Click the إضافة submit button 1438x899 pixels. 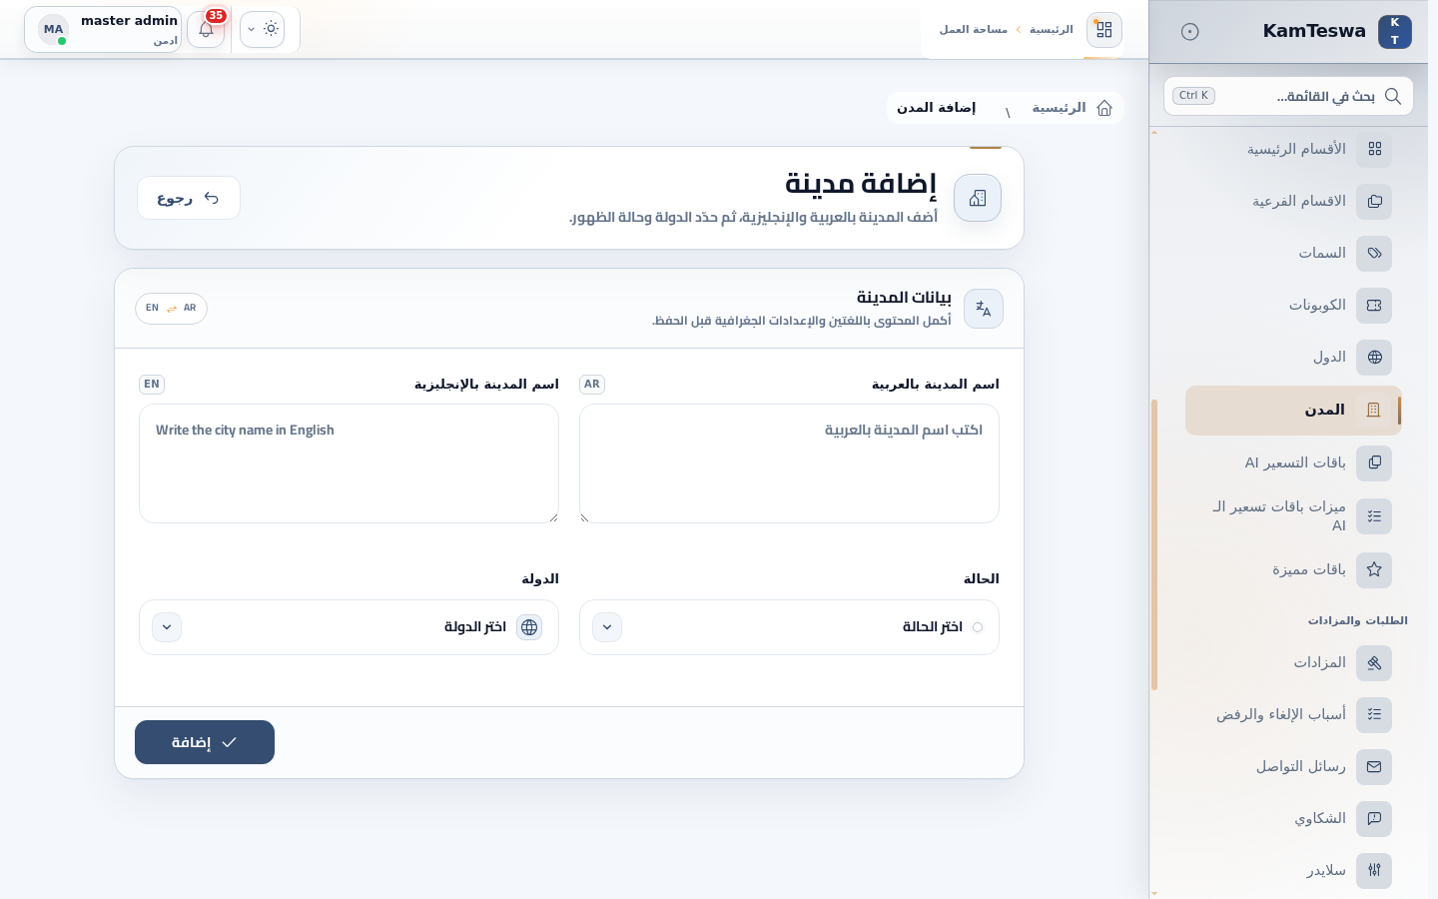pos(205,742)
